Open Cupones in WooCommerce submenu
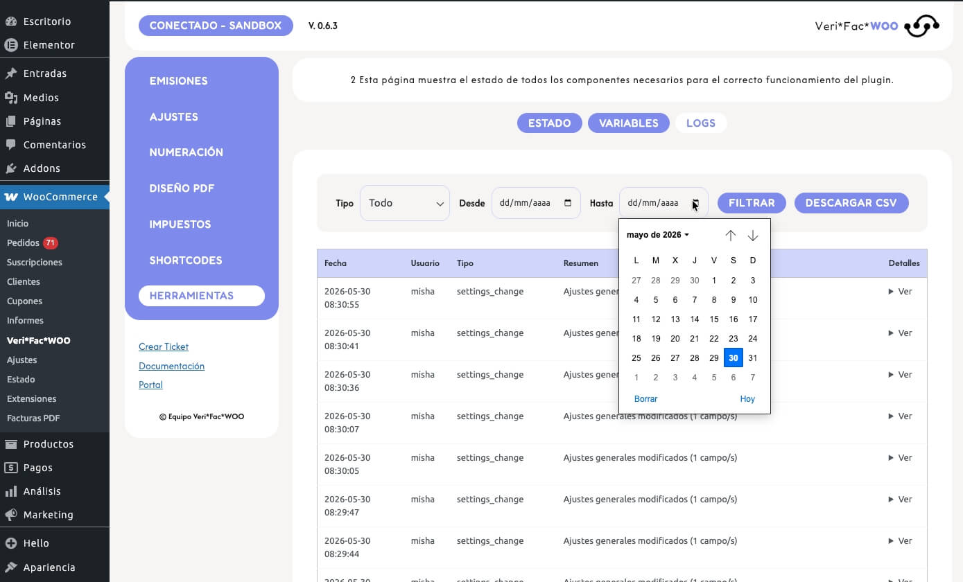Image resolution: width=963 pixels, height=582 pixels. click(25, 301)
